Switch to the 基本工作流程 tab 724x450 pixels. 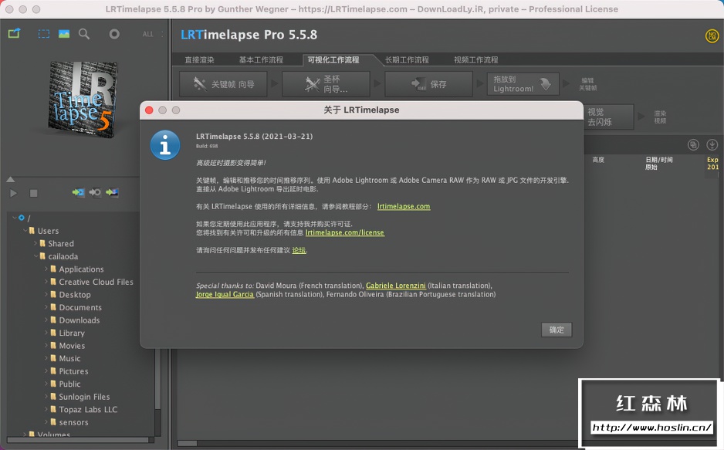pos(261,60)
